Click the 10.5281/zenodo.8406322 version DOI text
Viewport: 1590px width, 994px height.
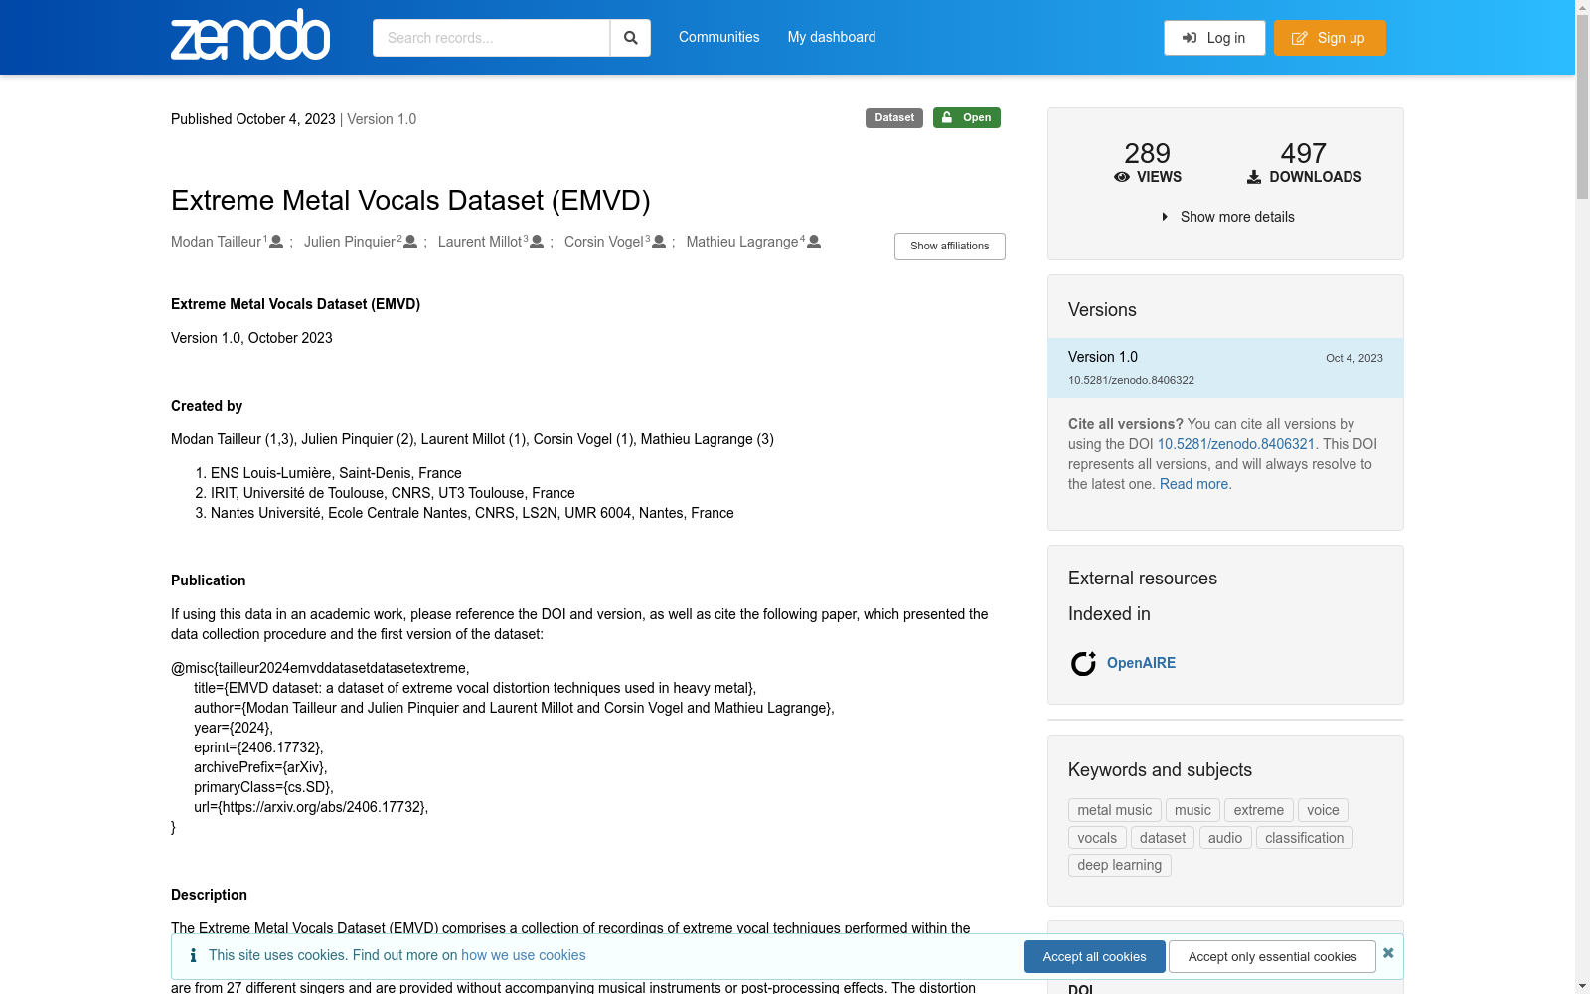(x=1131, y=380)
